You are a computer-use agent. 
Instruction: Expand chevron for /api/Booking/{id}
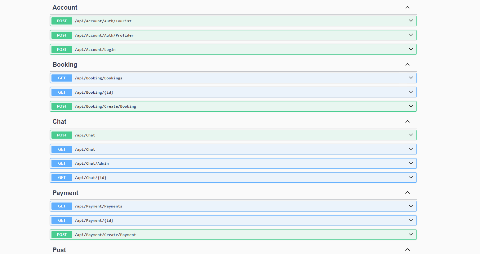pos(411,92)
